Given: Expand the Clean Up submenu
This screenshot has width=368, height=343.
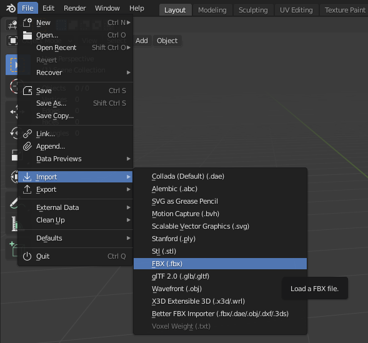Looking at the screenshot, I should (76, 220).
